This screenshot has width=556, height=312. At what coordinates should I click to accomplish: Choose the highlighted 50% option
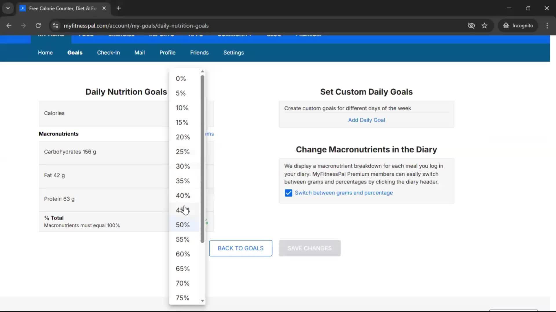point(184,225)
